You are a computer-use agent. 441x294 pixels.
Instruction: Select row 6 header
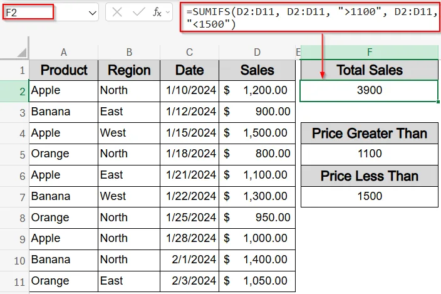[14, 176]
